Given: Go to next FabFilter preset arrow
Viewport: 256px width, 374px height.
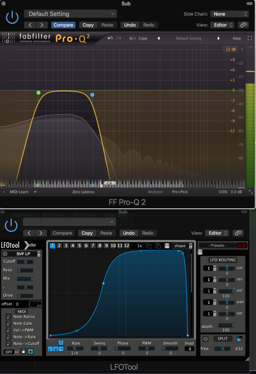Looking at the screenshot, I should 218,38.
